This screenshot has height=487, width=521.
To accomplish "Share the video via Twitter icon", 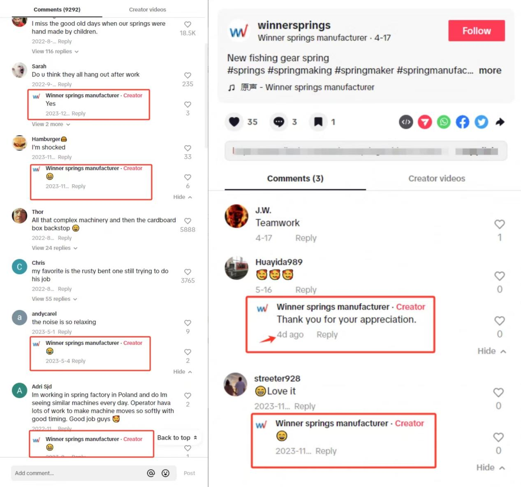I will (482, 122).
